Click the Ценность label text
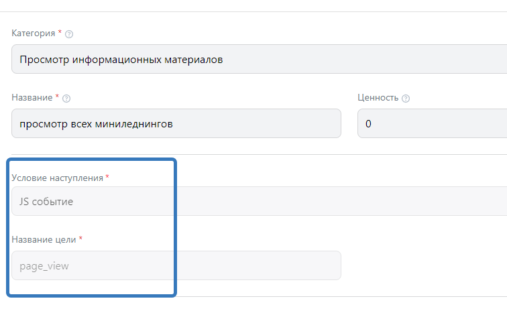The height and width of the screenshot is (311, 507). (378, 98)
